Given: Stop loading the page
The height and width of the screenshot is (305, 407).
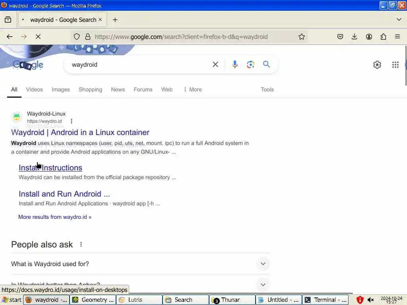Looking at the screenshot, I should click(x=38, y=37).
